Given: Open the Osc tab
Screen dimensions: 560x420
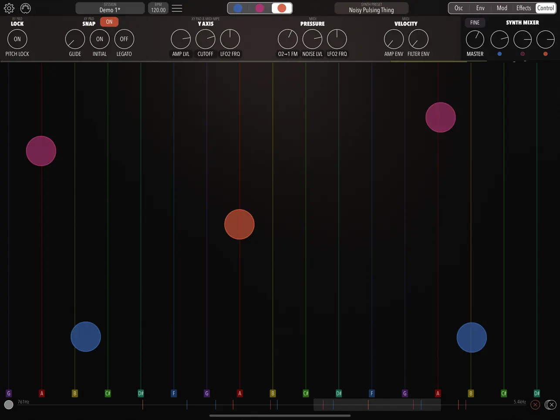Looking at the screenshot, I should [459, 8].
